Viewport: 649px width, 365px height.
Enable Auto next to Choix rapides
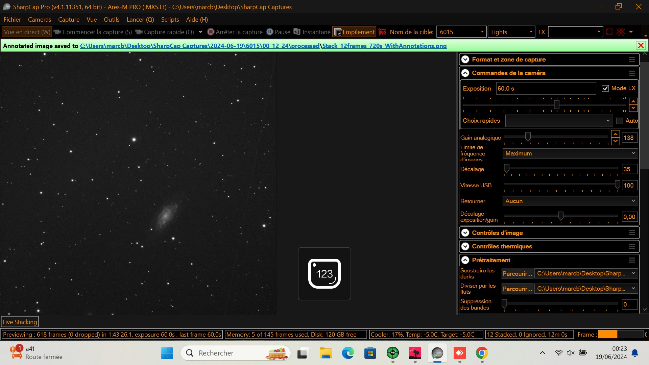tap(620, 121)
